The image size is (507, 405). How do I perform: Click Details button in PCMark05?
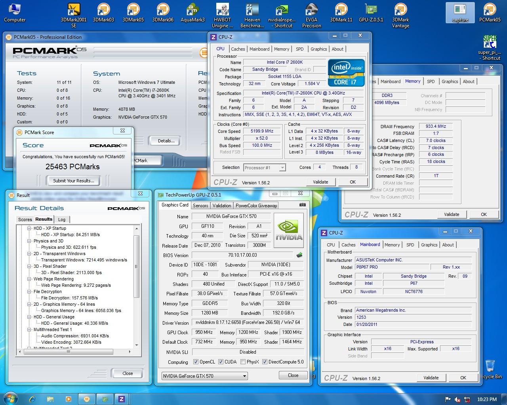166,141
